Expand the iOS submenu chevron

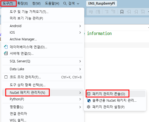pyautogui.click(x=80, y=33)
